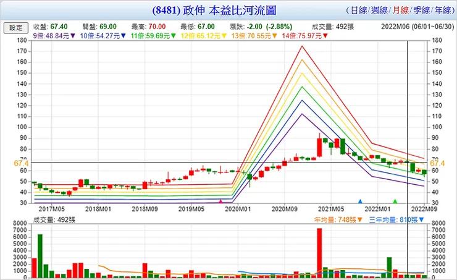Click the 10倍:54.27元 label
The height and width of the screenshot is (280, 457).
(100, 36)
